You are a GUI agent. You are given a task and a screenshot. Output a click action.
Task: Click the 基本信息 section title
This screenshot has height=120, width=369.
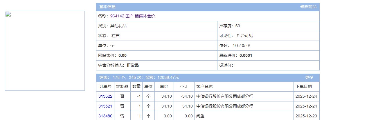(x=107, y=7)
